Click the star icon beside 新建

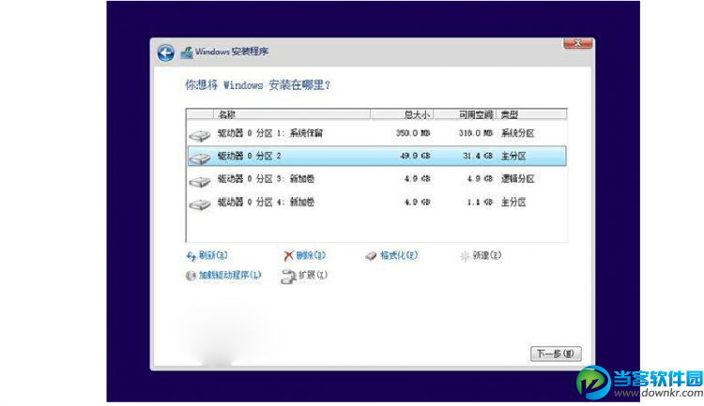pos(465,256)
